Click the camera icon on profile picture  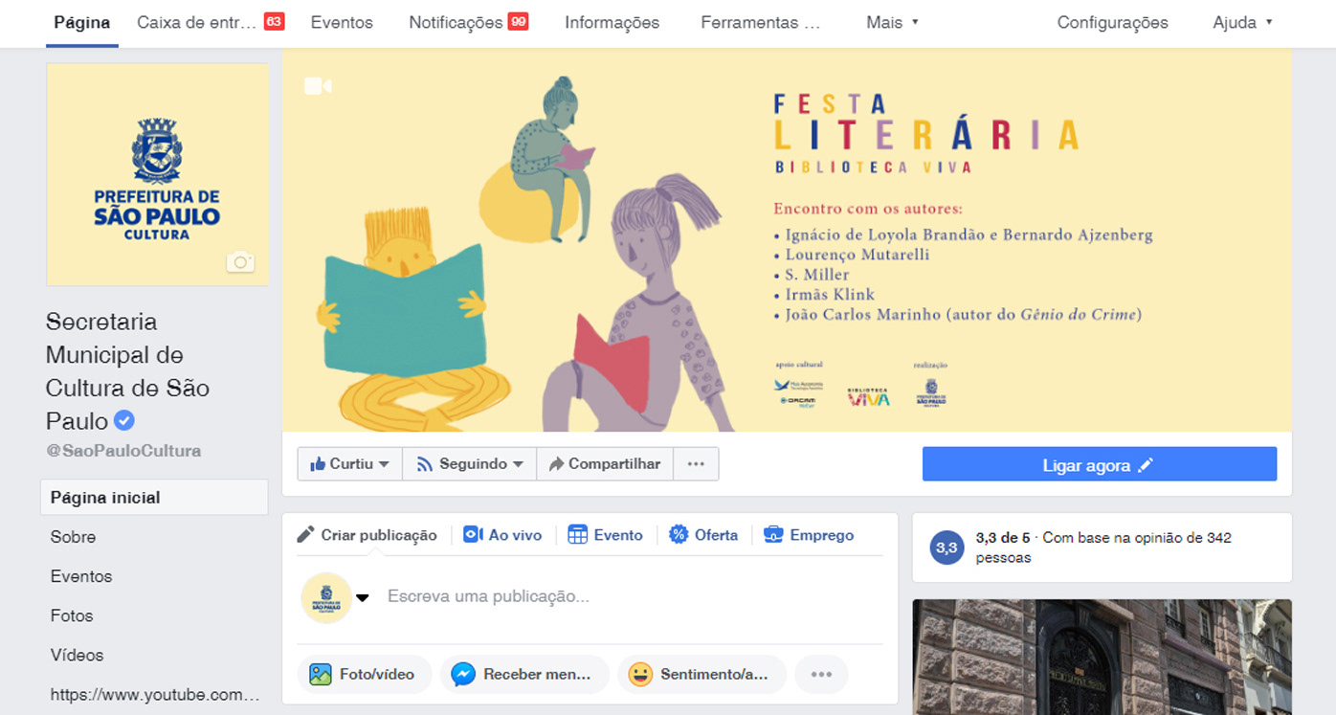pos(240,261)
